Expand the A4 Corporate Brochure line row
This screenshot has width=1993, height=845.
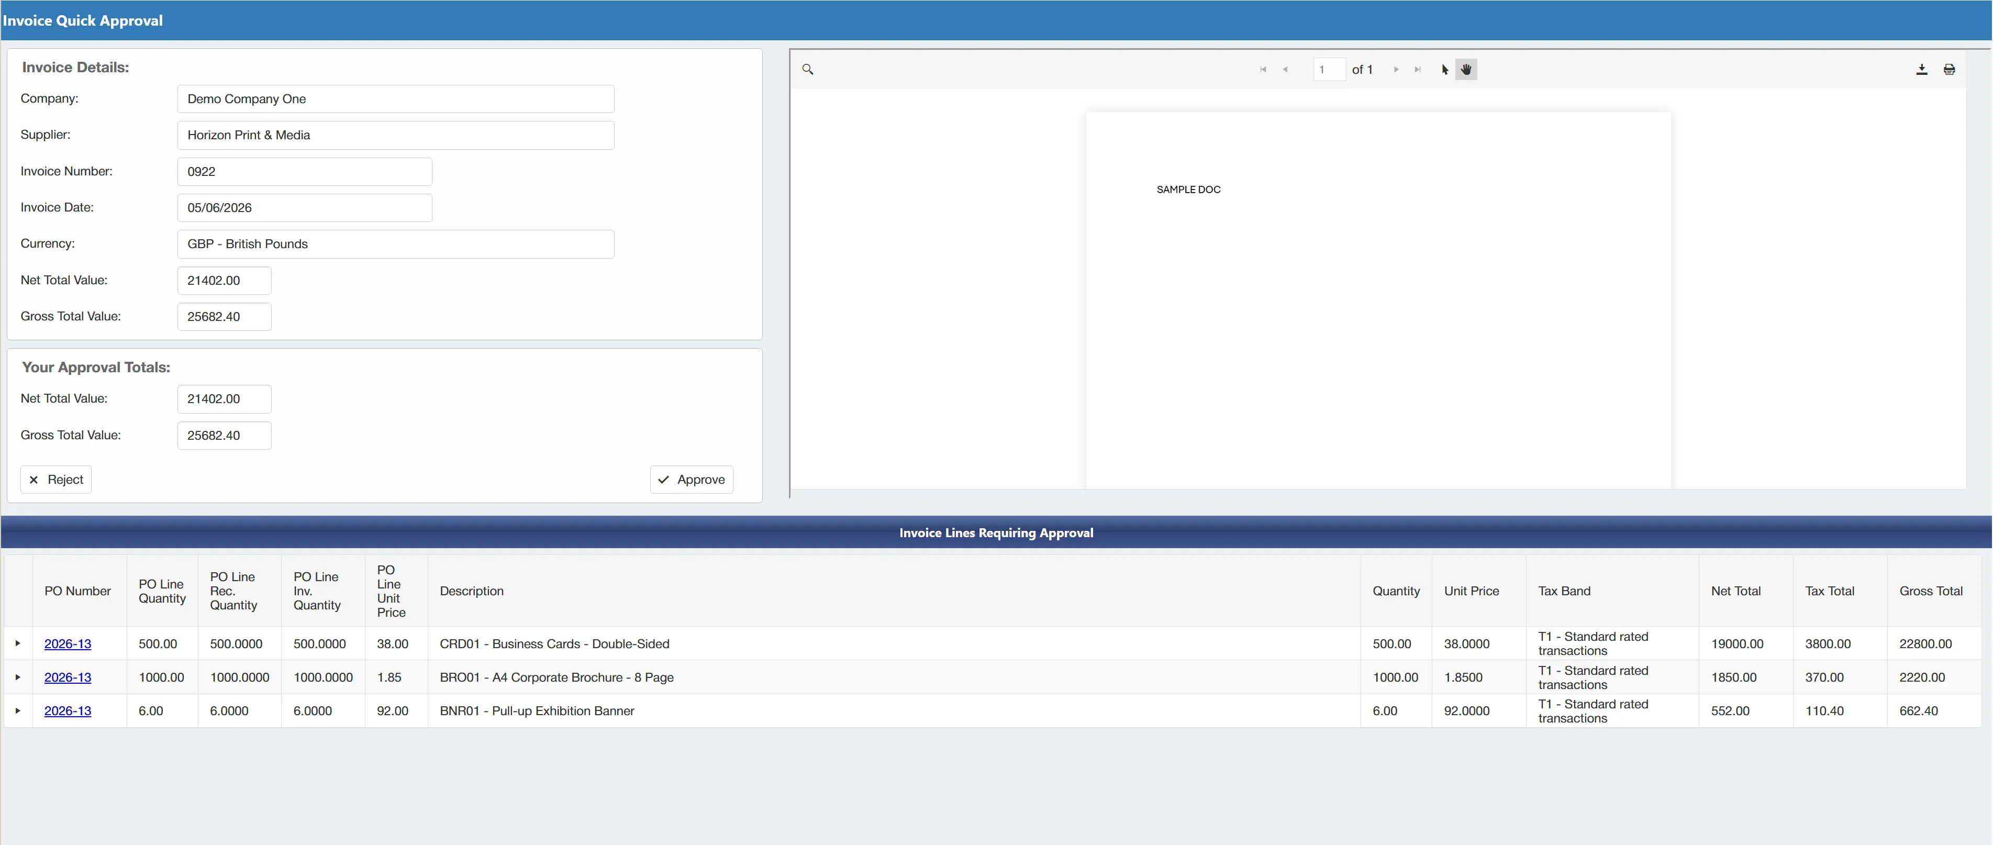tap(18, 677)
